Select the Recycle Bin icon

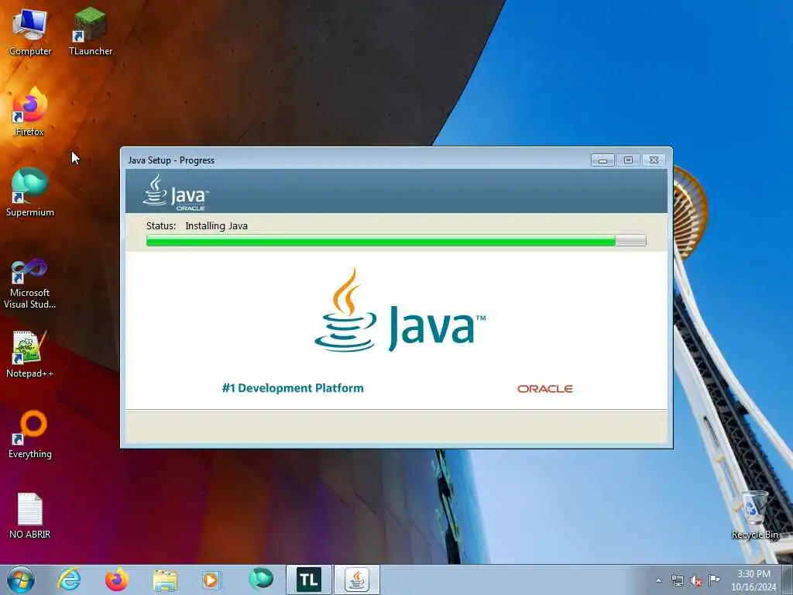tap(754, 515)
